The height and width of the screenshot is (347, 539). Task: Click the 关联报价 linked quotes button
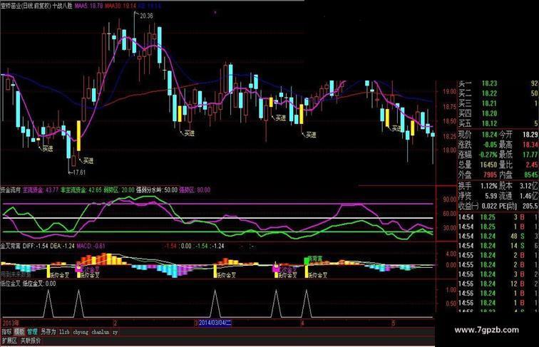(31, 341)
